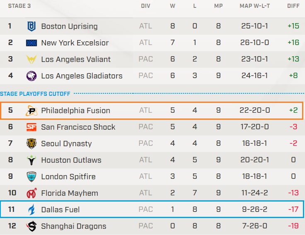Click the Seoul Dynasty tiger logo
305x235 pixels.
tap(31, 143)
